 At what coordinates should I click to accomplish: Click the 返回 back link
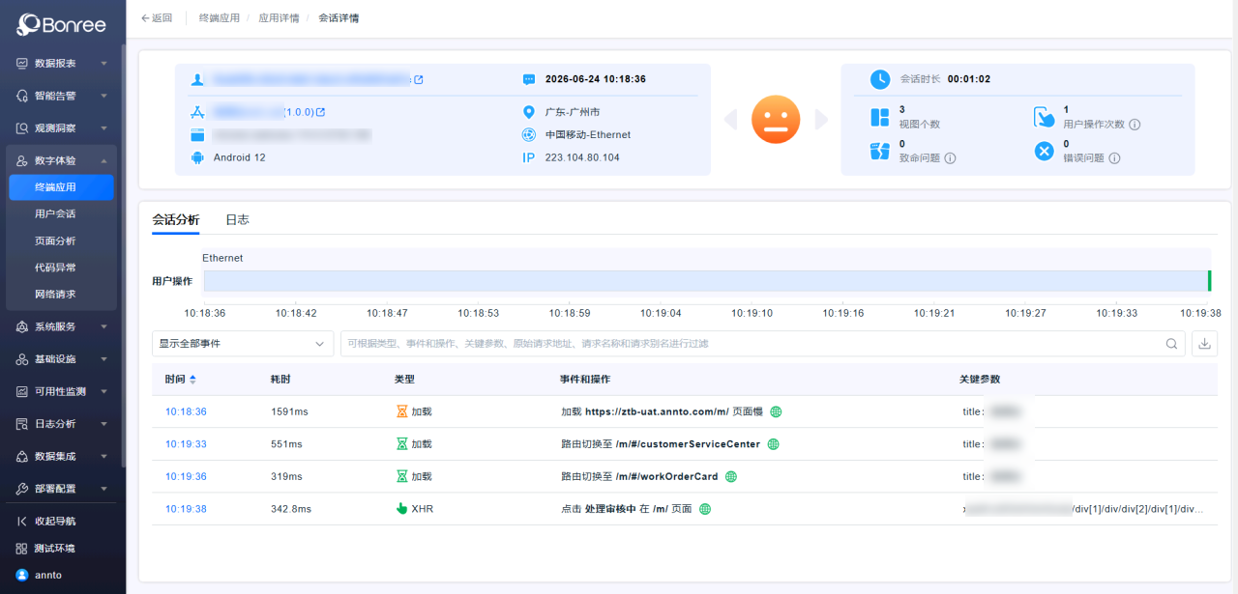pyautogui.click(x=157, y=17)
